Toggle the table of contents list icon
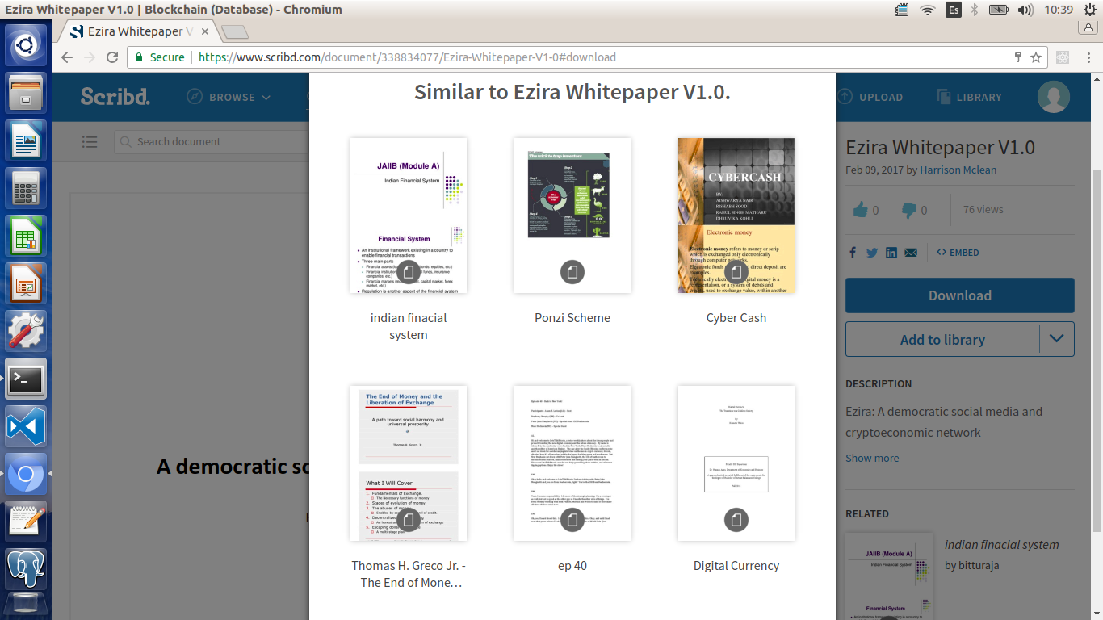Screen dimensions: 1103x620 90,141
